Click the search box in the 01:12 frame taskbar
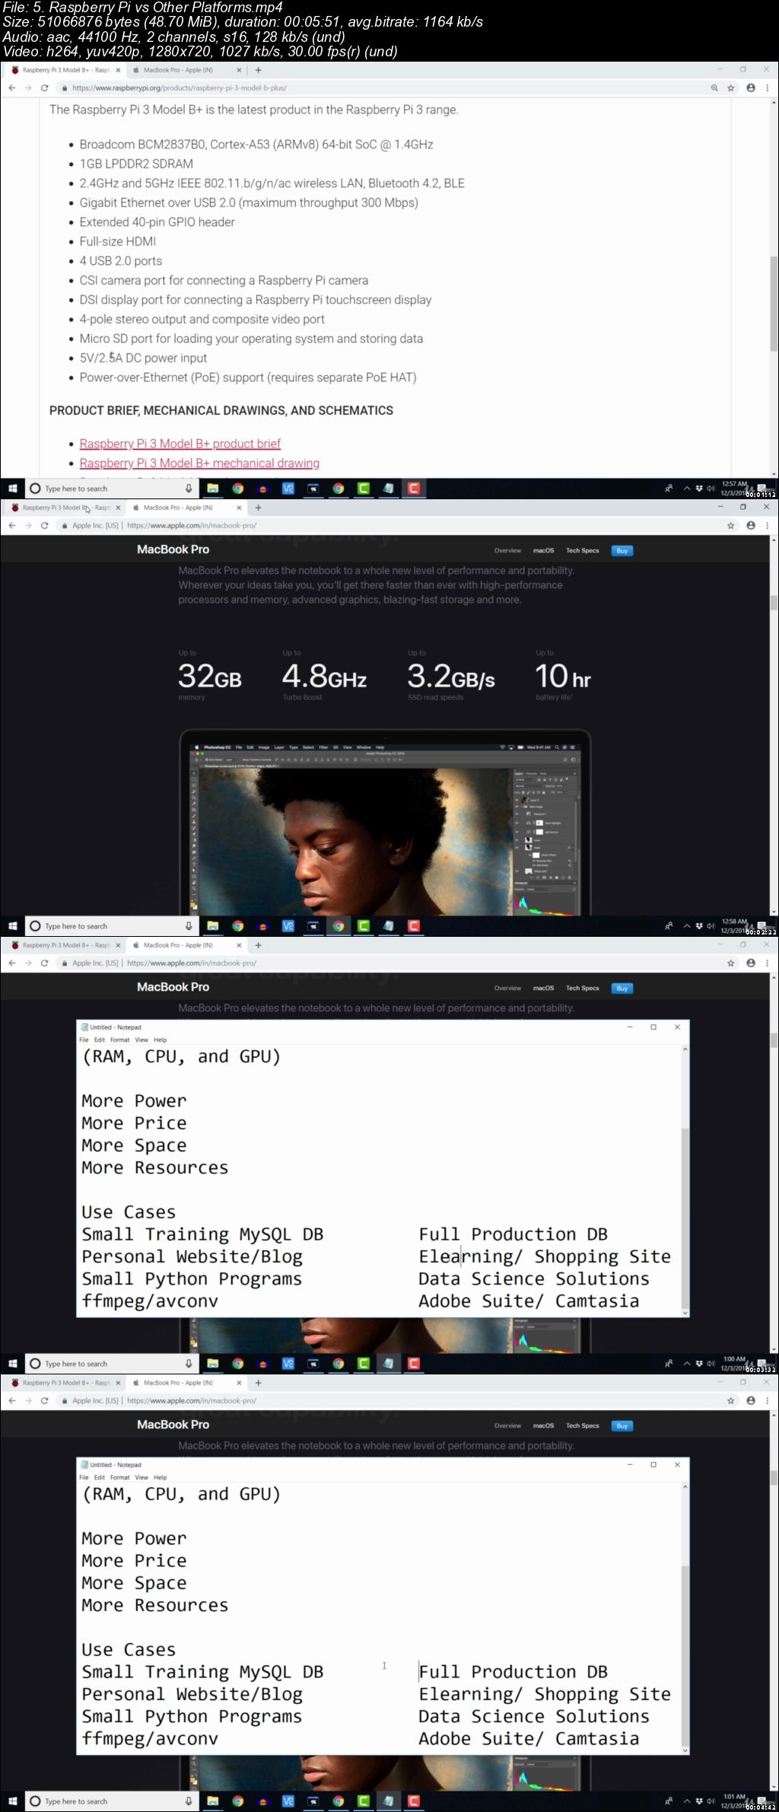 [112, 489]
